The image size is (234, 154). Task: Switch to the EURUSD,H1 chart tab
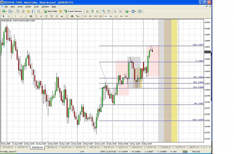[7, 147]
